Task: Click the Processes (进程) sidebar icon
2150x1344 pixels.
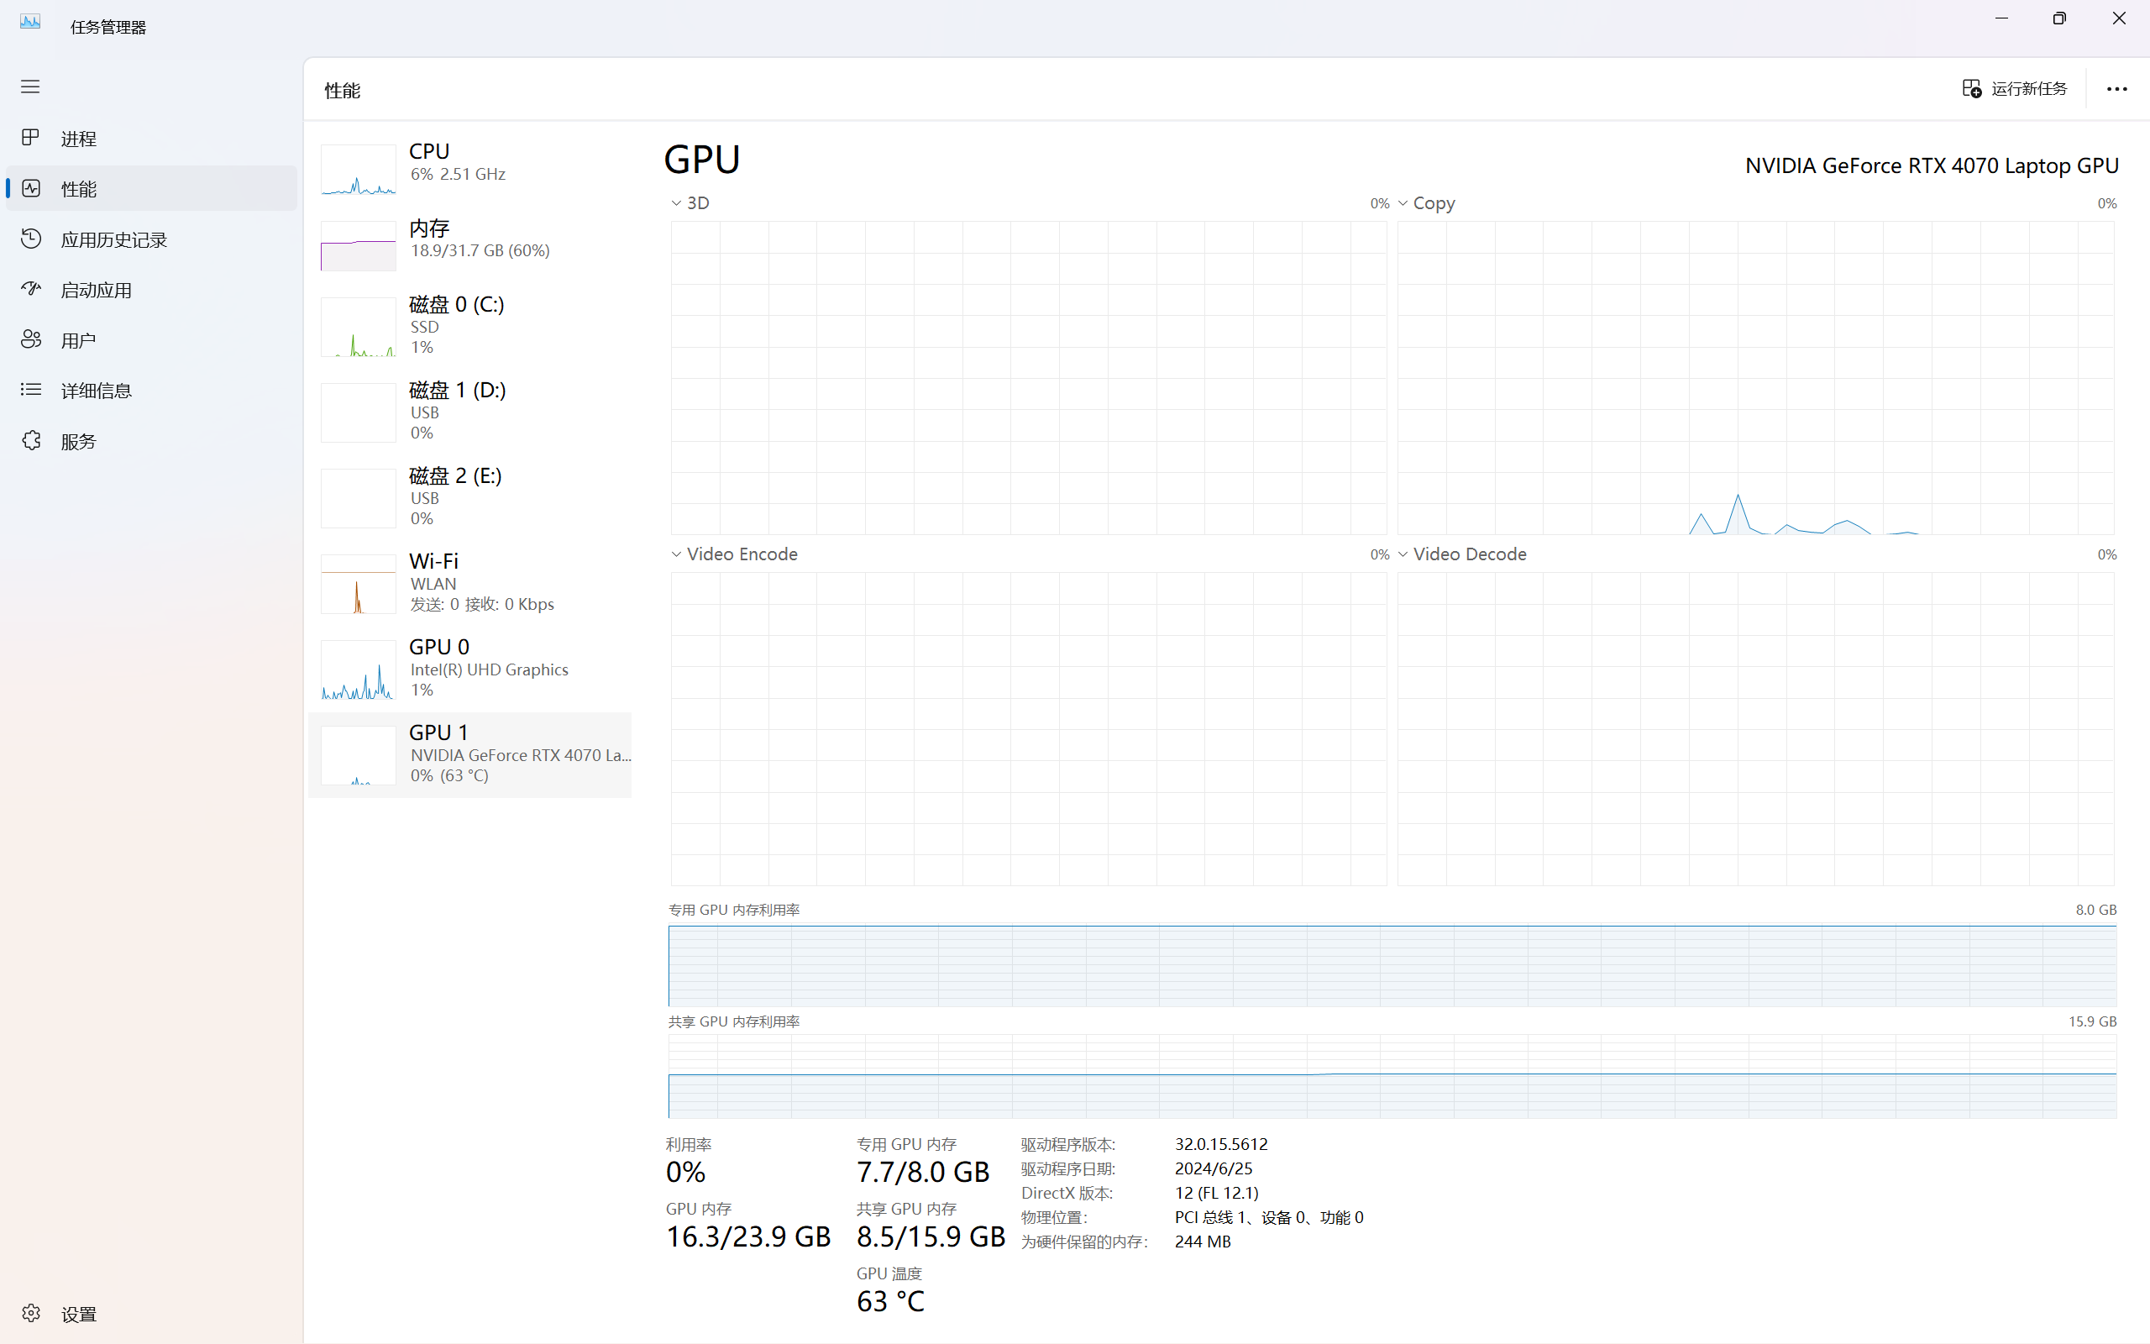Action: pyautogui.click(x=31, y=138)
